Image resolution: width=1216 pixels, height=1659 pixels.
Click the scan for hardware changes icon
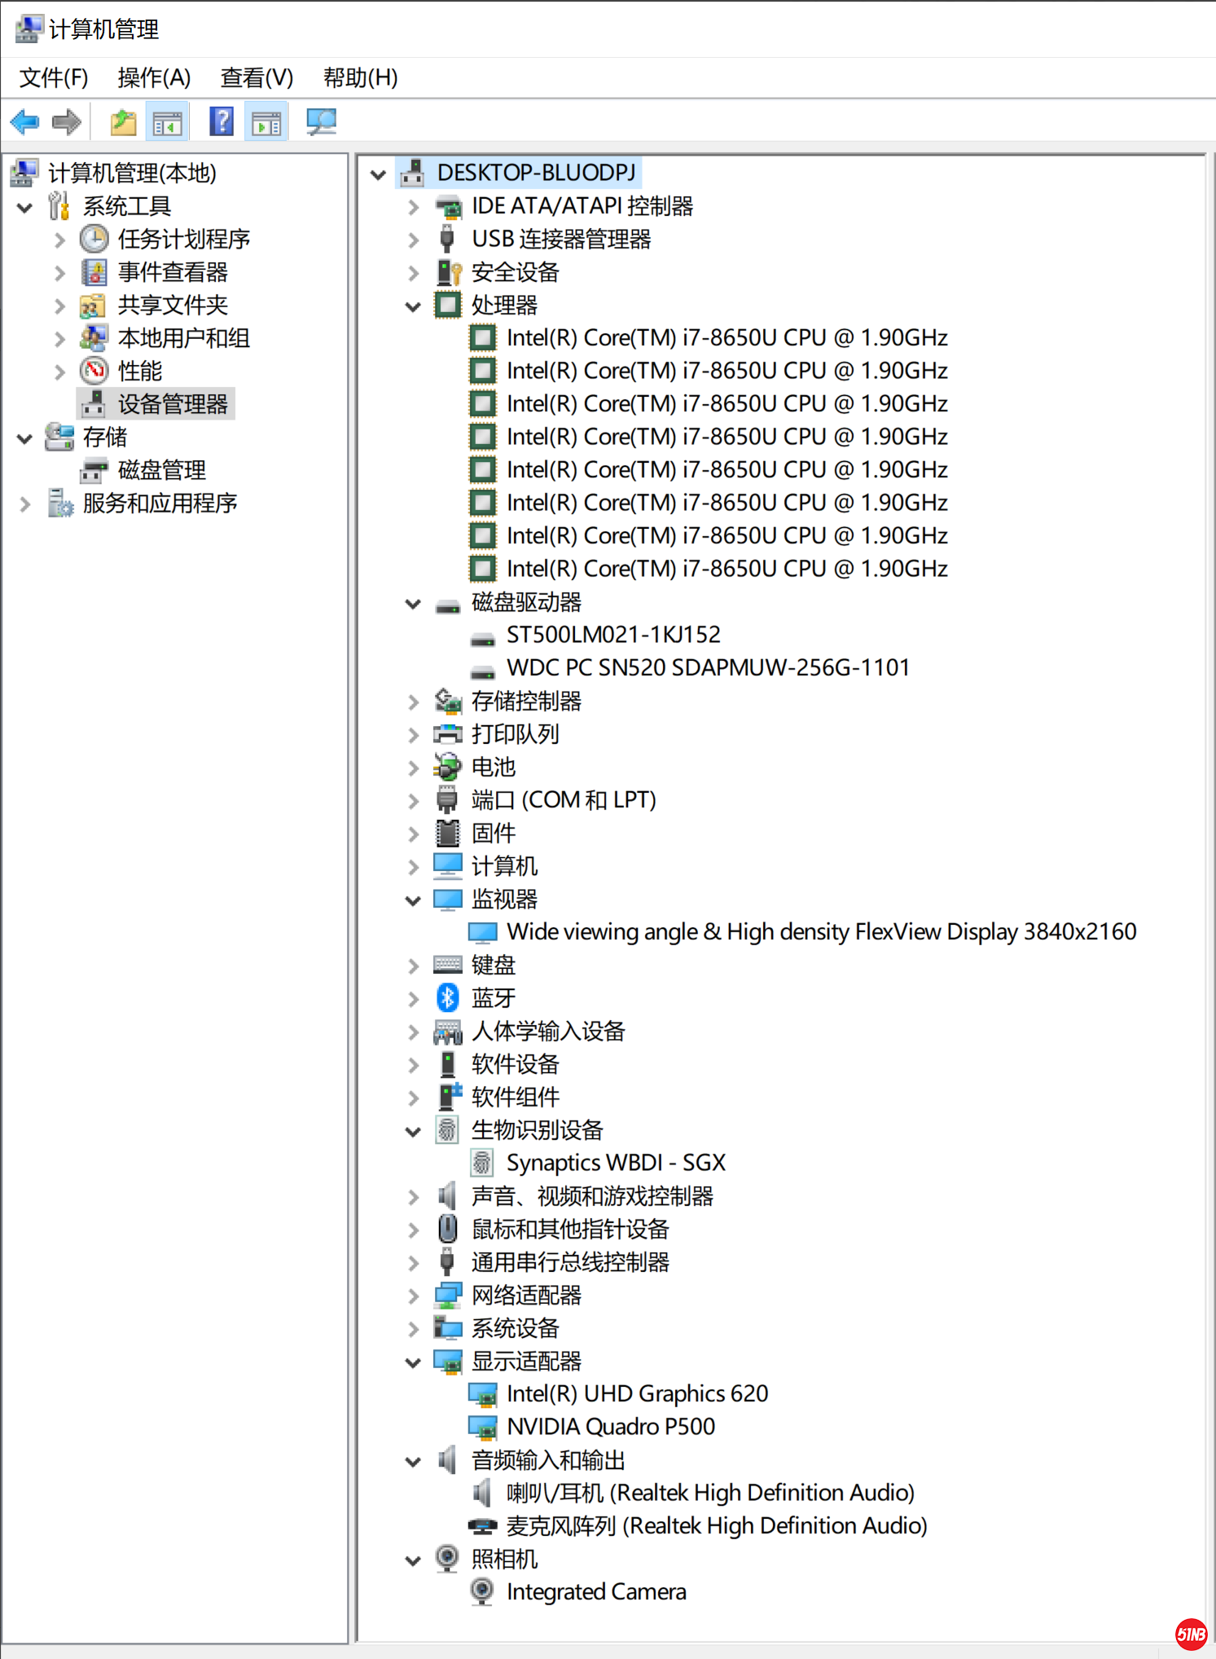[x=321, y=122]
